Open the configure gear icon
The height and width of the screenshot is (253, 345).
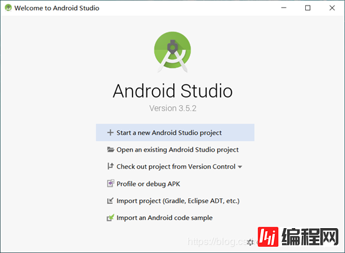(x=250, y=242)
